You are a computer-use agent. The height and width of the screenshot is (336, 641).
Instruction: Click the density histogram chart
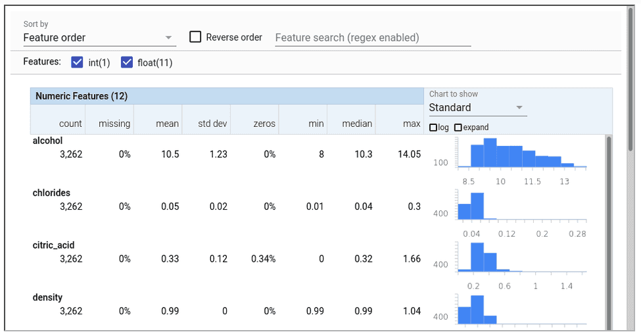[x=521, y=310]
